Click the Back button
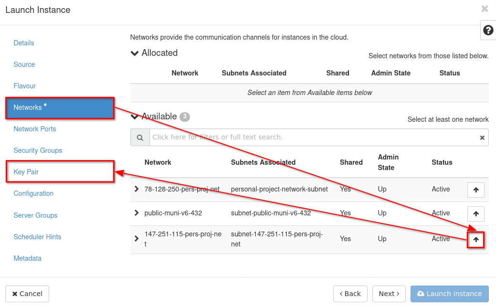496x308 pixels. (350, 294)
